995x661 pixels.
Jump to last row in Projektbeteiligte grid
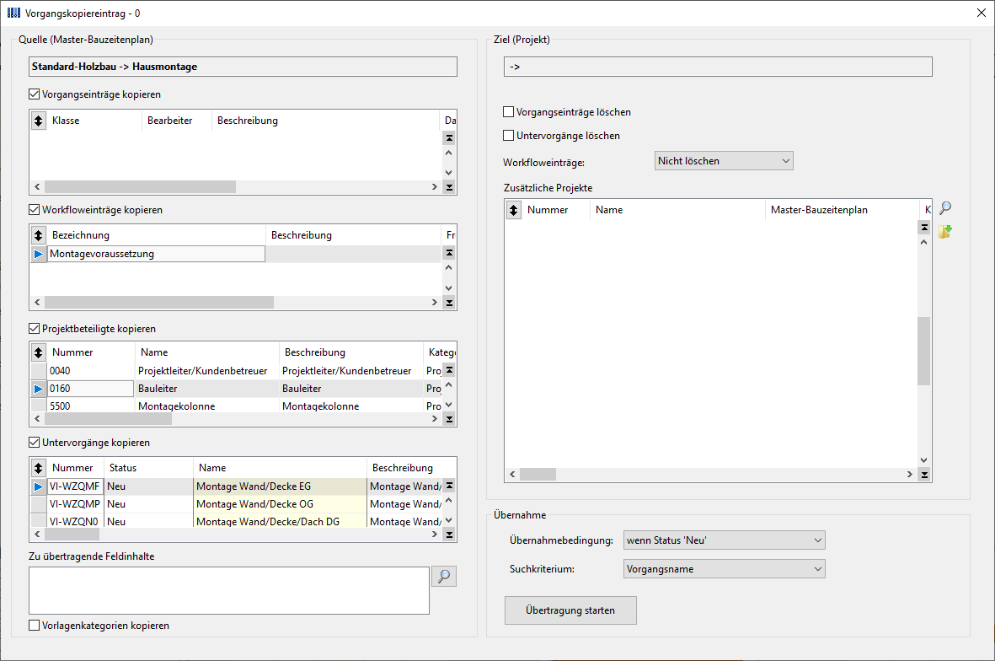click(x=449, y=419)
